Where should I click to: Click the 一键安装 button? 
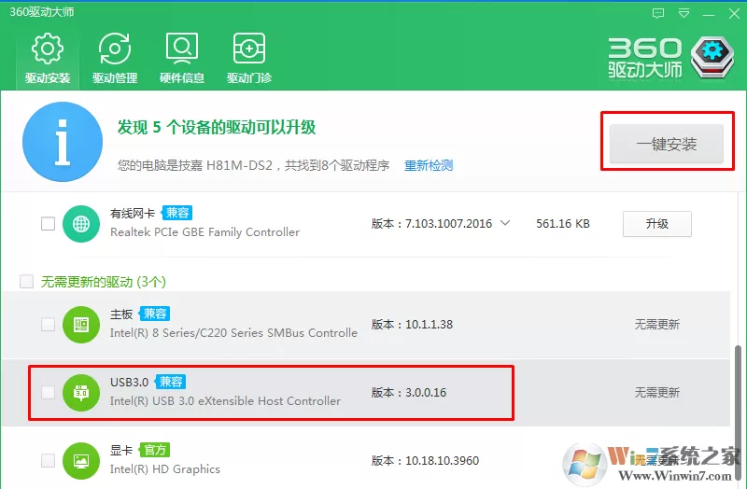(667, 144)
